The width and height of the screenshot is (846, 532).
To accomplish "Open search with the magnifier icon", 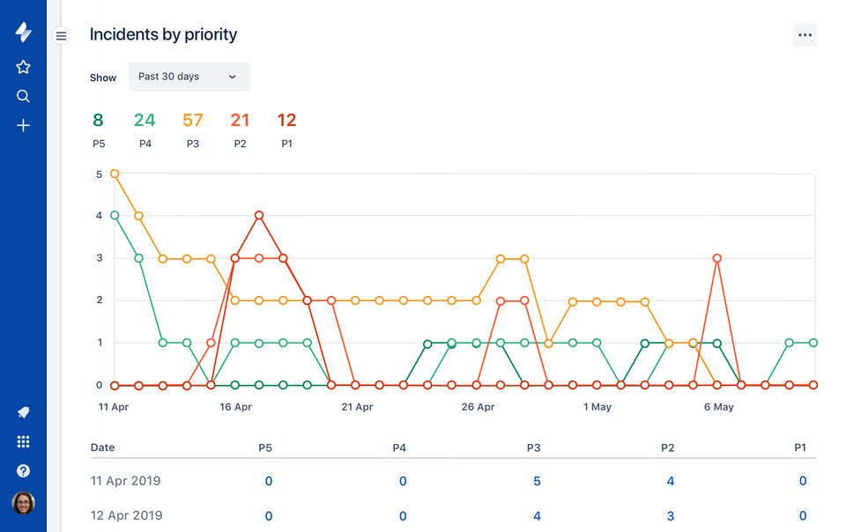I will tap(24, 96).
